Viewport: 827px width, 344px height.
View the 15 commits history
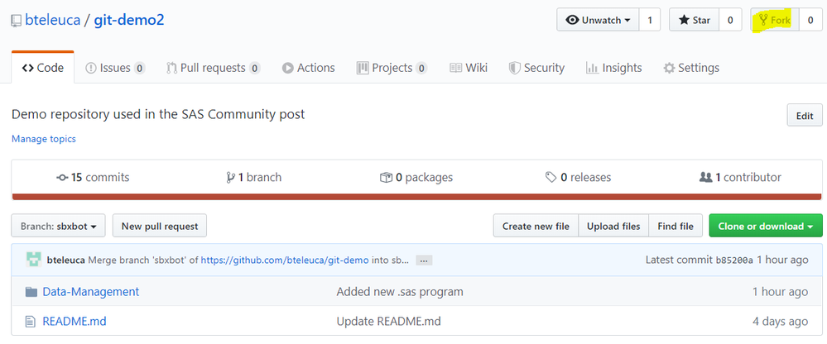93,177
